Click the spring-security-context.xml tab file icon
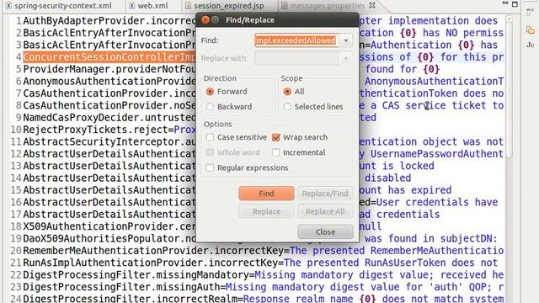The image size is (539, 303). tap(8, 6)
